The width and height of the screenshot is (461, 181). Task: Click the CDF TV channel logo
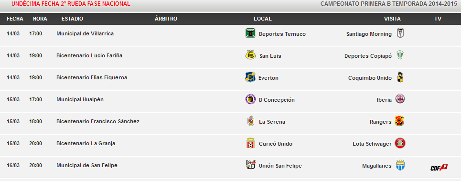[439, 167]
